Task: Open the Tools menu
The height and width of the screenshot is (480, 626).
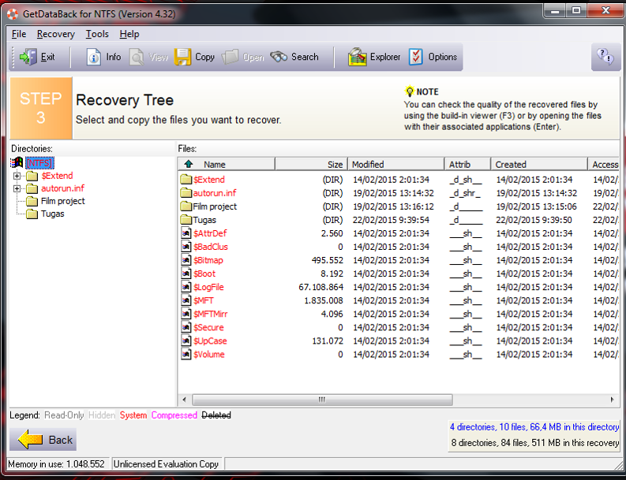Action: pos(97,35)
